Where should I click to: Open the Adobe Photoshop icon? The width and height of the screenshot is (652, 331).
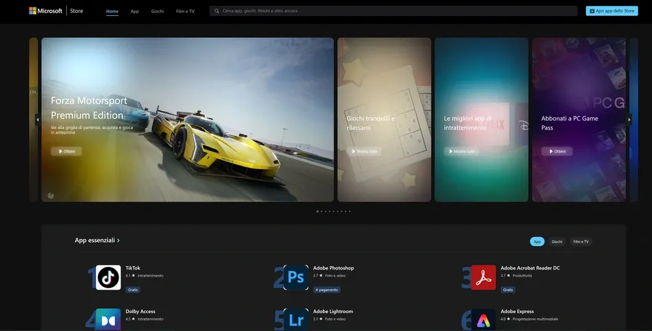point(296,277)
